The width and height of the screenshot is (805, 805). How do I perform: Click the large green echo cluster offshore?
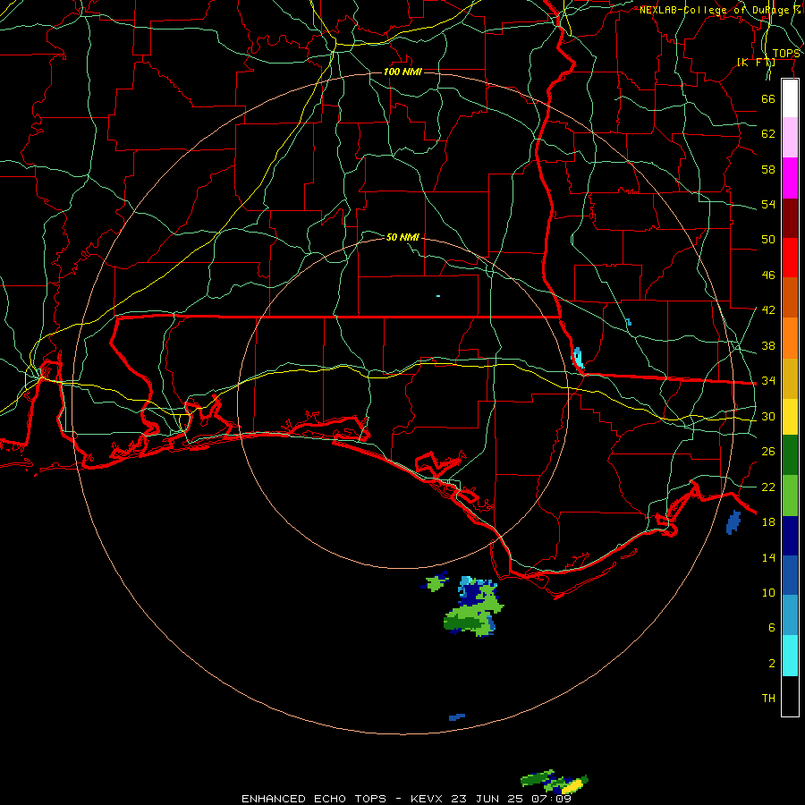point(473,608)
